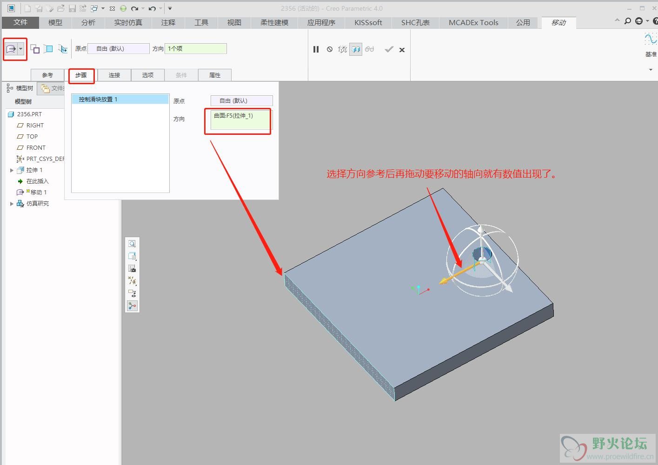Open the 公用 ribbon tab

(523, 22)
